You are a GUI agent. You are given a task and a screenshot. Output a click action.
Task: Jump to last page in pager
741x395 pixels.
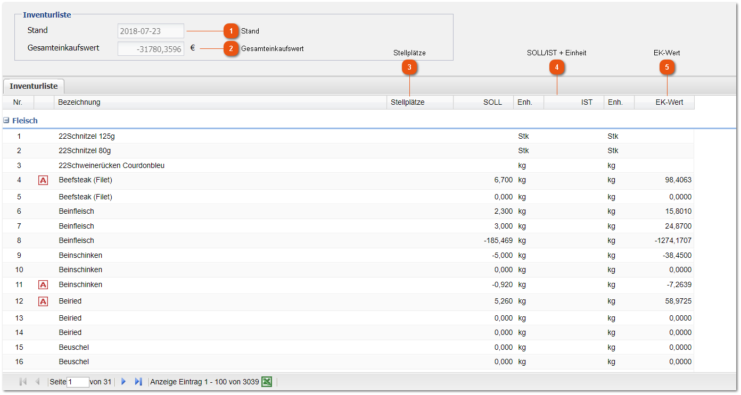click(x=138, y=382)
